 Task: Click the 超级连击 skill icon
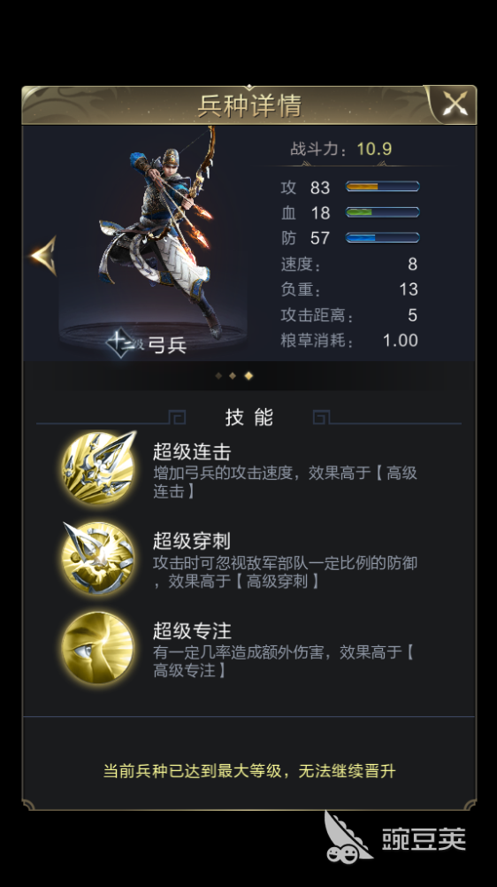(98, 467)
